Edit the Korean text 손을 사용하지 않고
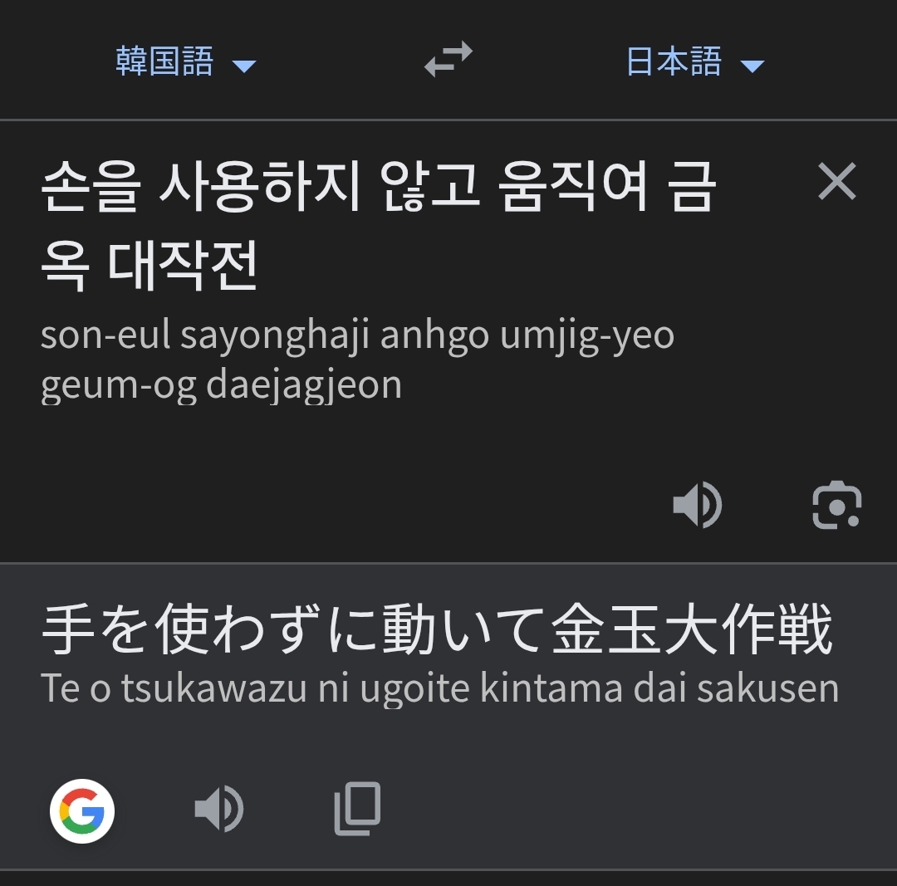Viewport: 897px width, 886px height. pyautogui.click(x=260, y=187)
